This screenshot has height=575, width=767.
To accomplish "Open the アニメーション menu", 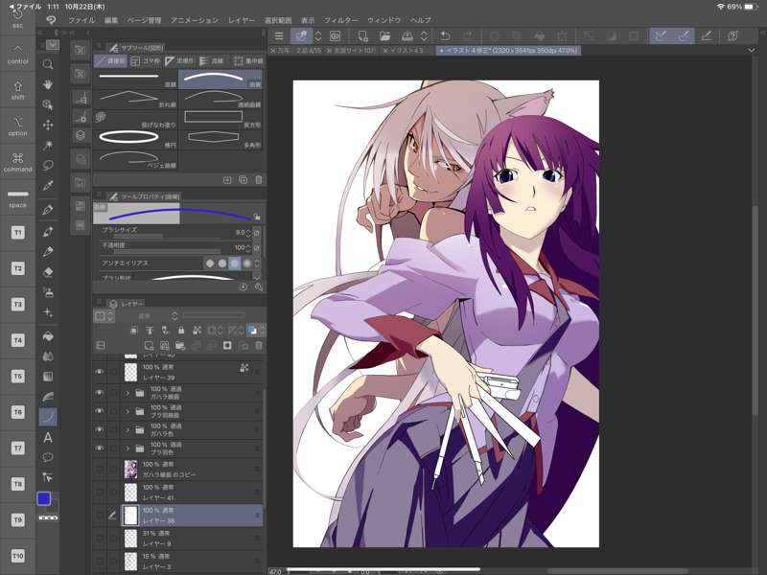I will (195, 20).
